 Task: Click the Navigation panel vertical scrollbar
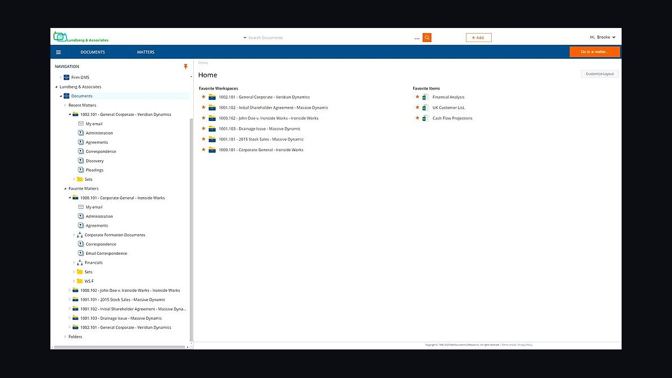tap(192, 230)
